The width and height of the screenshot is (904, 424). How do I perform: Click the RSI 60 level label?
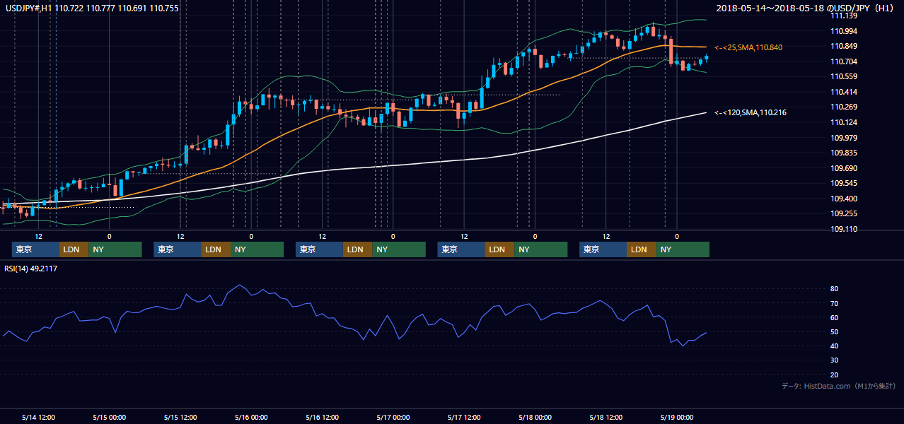(835, 317)
